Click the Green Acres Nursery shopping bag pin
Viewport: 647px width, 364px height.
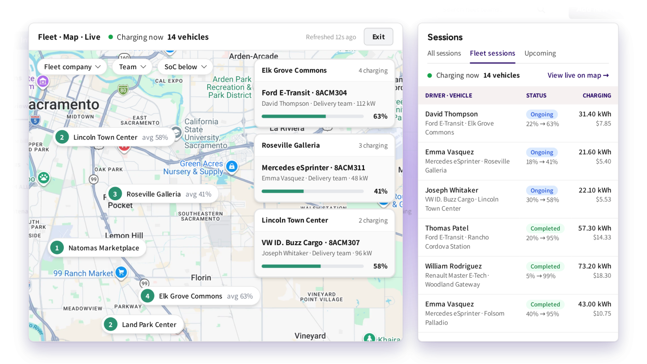[232, 167]
